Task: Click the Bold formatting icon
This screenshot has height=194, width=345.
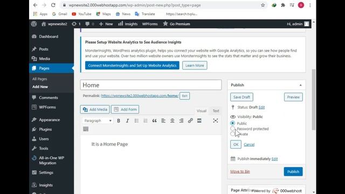Action: [119, 121]
